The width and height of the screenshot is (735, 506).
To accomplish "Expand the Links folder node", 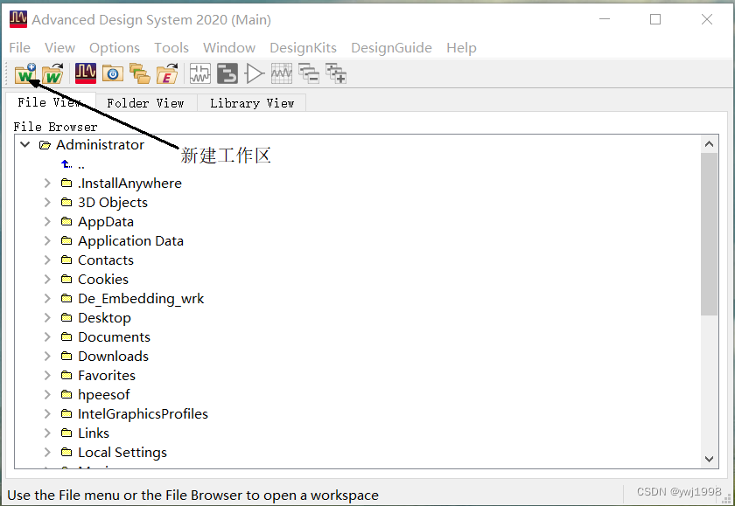I will pos(47,433).
